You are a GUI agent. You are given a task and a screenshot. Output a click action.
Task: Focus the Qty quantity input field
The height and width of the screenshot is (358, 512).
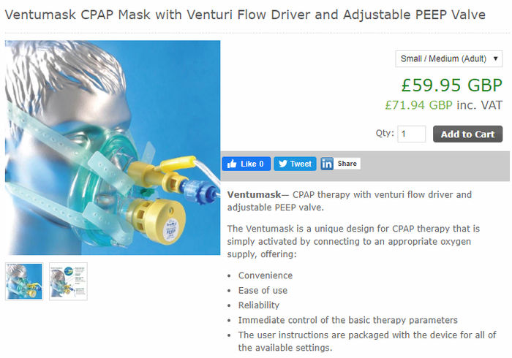(x=412, y=134)
